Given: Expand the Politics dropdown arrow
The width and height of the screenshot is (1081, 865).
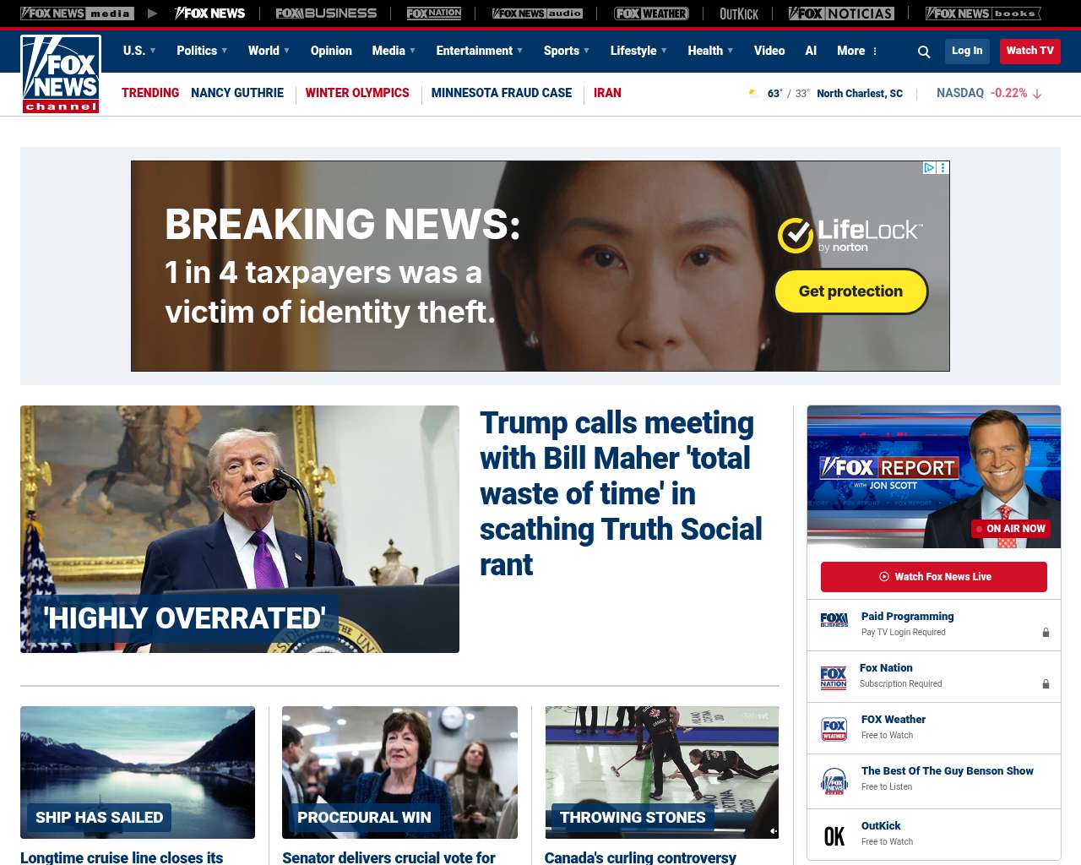Looking at the screenshot, I should pos(225,51).
